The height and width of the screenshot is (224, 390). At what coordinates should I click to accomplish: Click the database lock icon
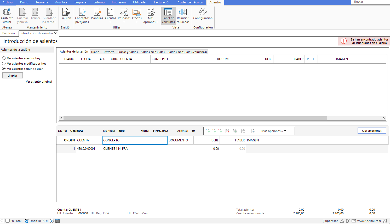click(385, 221)
